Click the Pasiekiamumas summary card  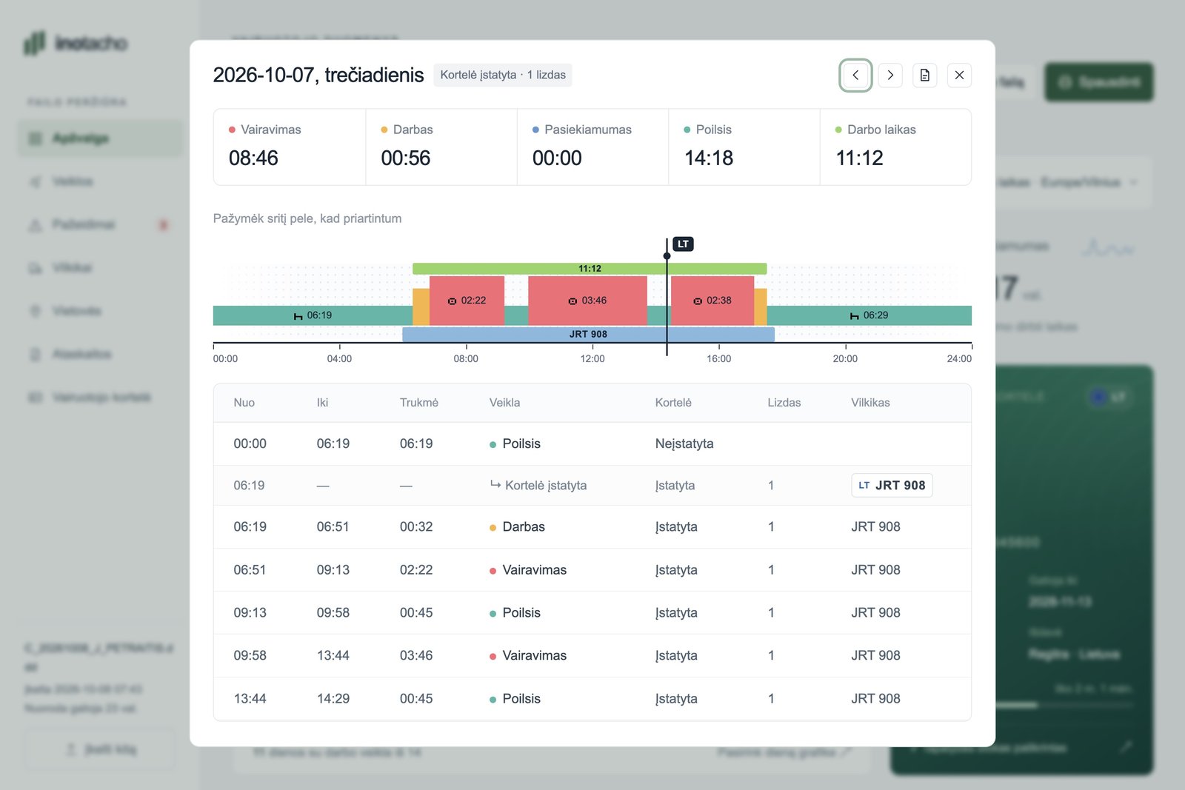tap(592, 147)
